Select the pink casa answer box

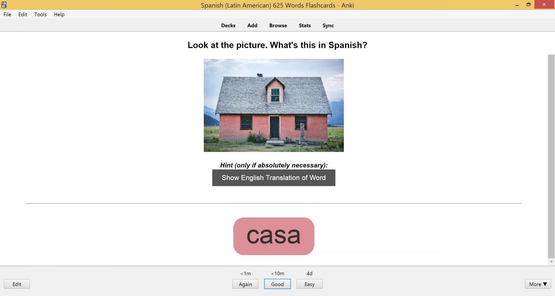pyautogui.click(x=274, y=236)
